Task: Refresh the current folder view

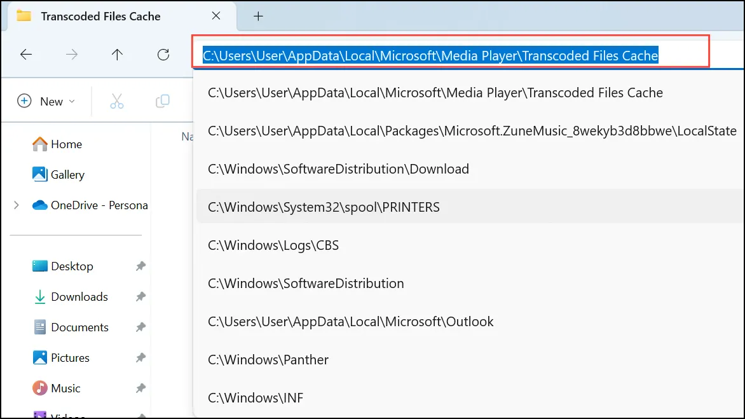Action: coord(163,55)
